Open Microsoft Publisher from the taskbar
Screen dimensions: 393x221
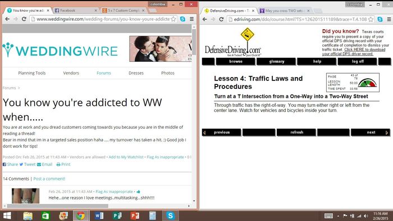pyautogui.click(x=117, y=216)
